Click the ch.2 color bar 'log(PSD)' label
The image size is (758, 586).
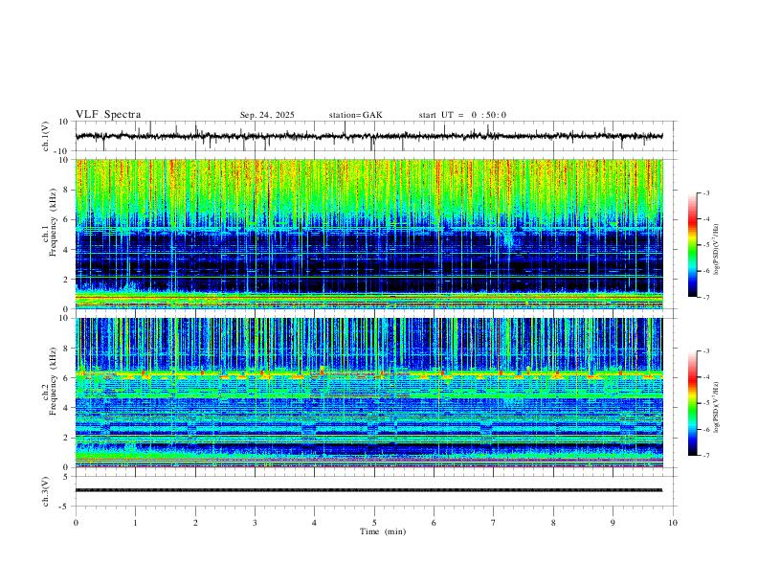tap(717, 407)
